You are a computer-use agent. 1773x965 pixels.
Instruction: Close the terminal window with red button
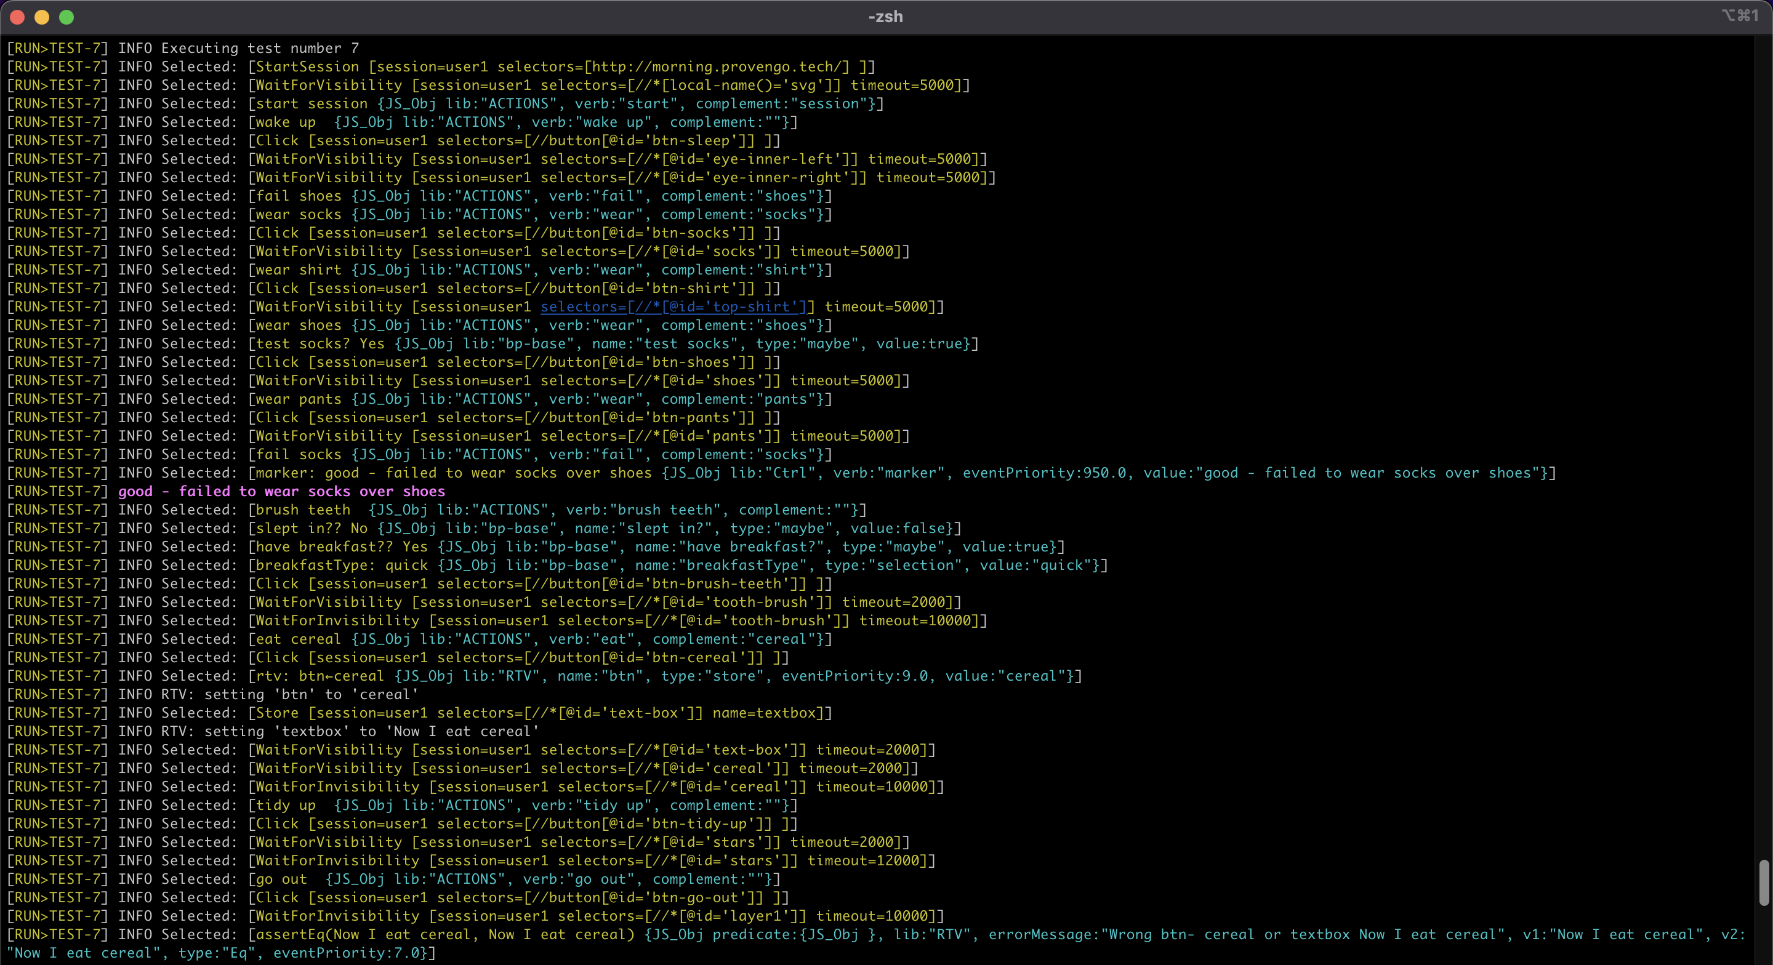pyautogui.click(x=17, y=17)
